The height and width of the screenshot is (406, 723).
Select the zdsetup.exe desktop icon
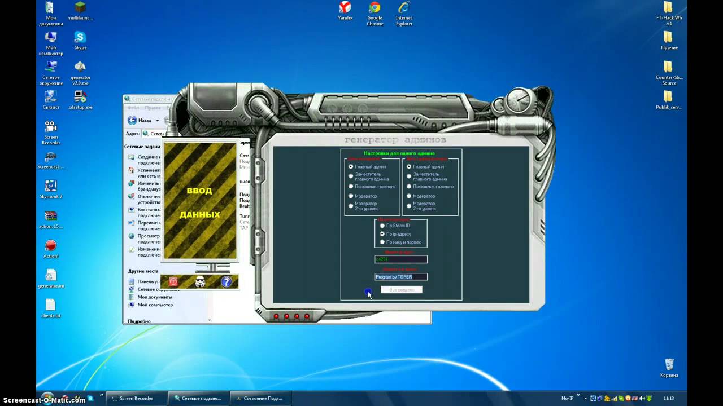tap(80, 100)
